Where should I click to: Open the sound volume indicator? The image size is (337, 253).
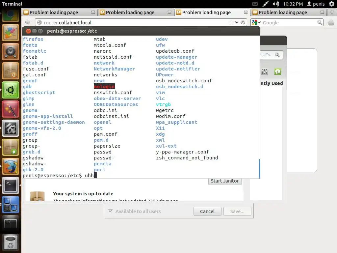276,4
